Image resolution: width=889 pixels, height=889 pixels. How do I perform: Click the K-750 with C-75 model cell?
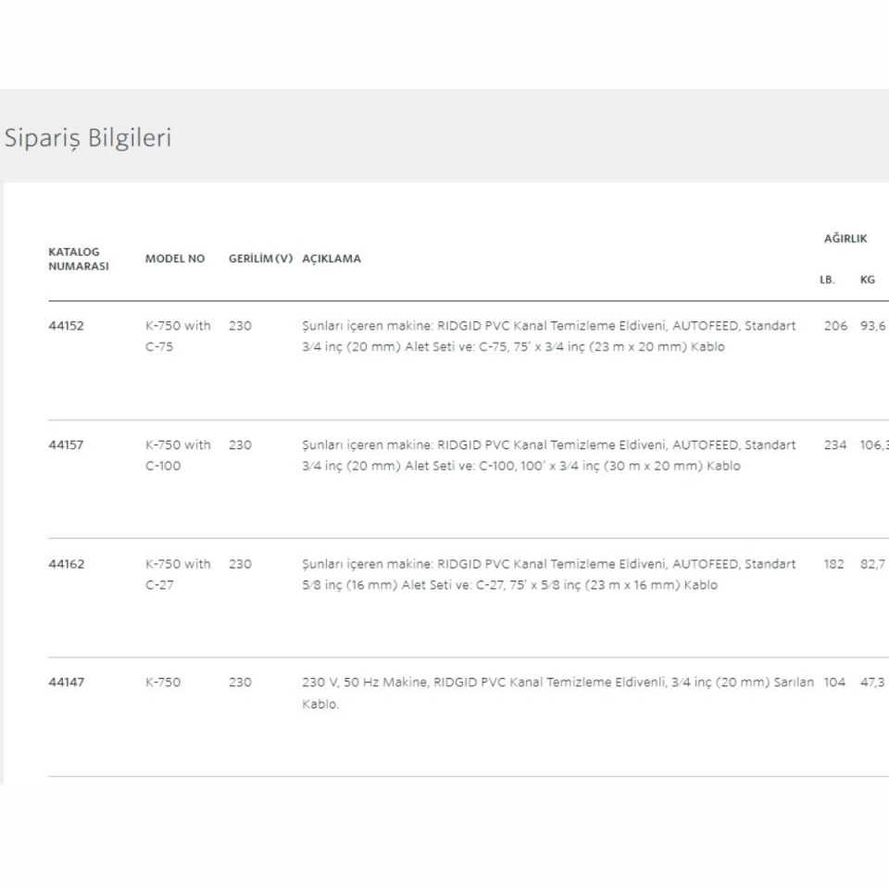click(178, 336)
